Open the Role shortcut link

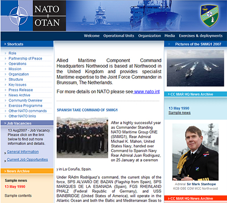[x=13, y=53]
